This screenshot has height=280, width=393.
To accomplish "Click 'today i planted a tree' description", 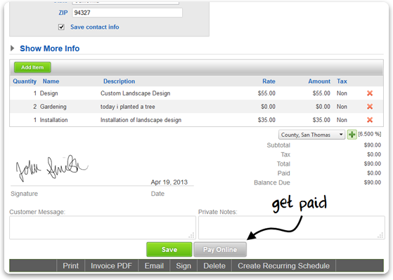I will pyautogui.click(x=127, y=107).
